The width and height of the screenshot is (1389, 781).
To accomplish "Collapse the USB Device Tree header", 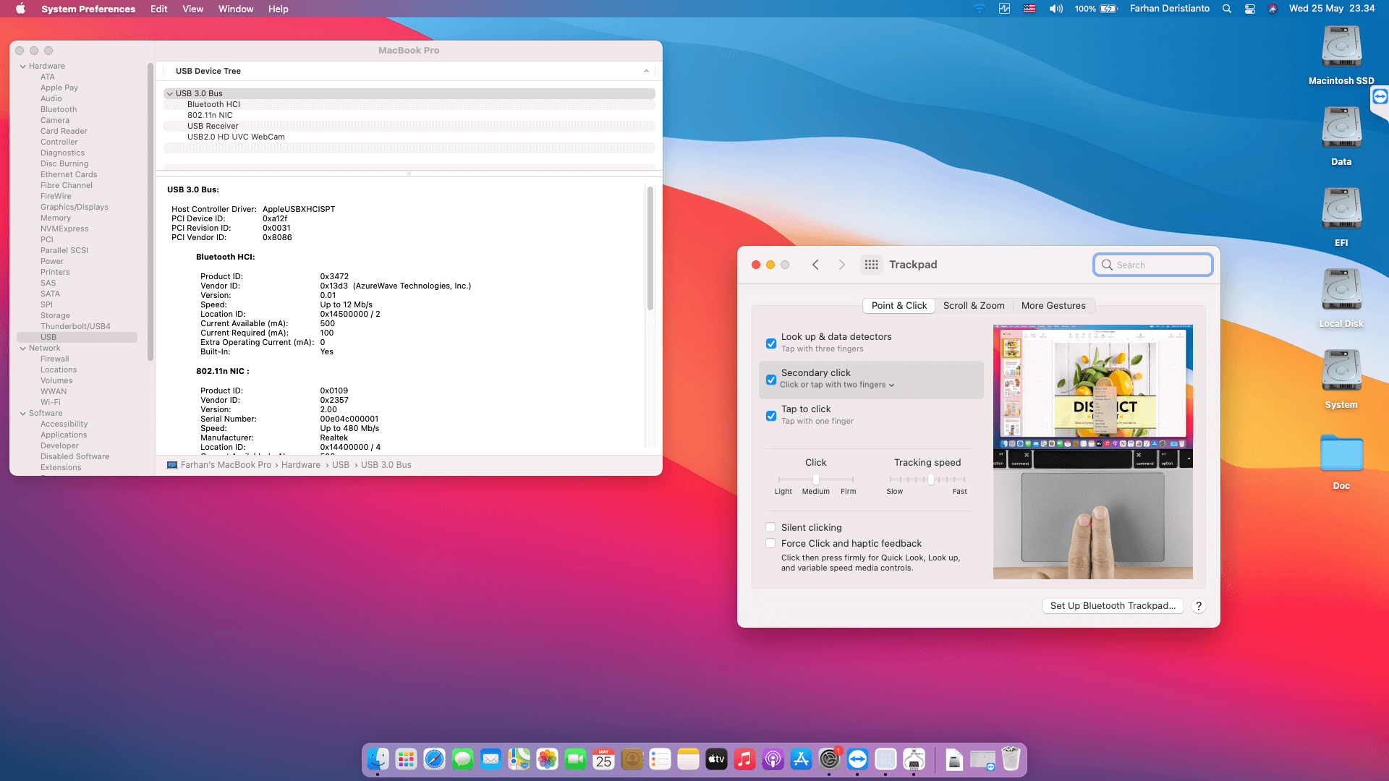I will tap(646, 71).
